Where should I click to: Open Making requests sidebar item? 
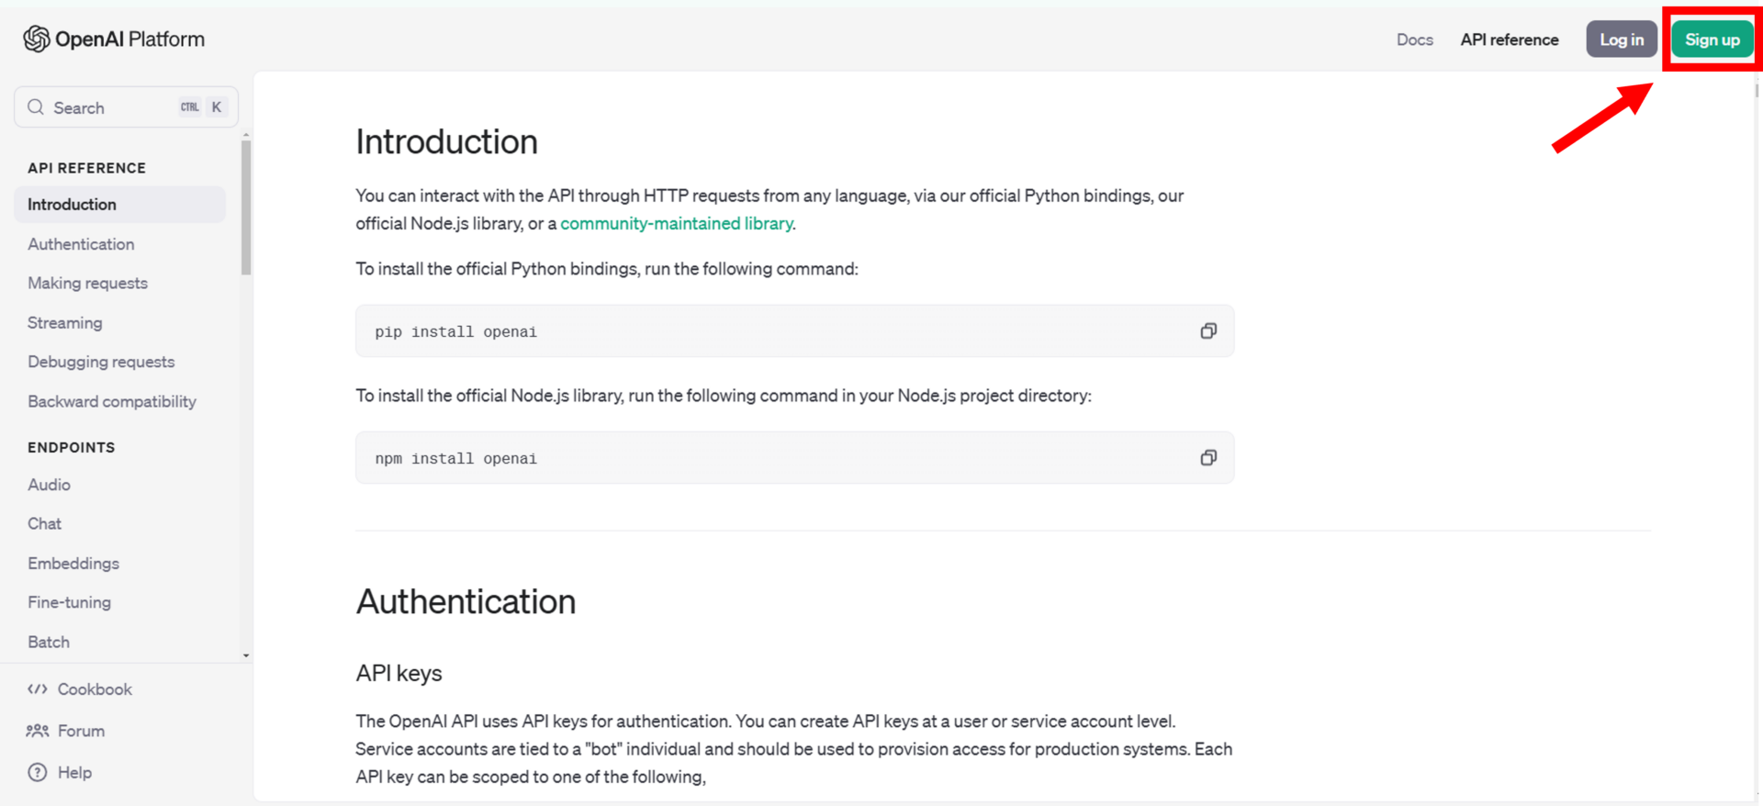pos(87,283)
